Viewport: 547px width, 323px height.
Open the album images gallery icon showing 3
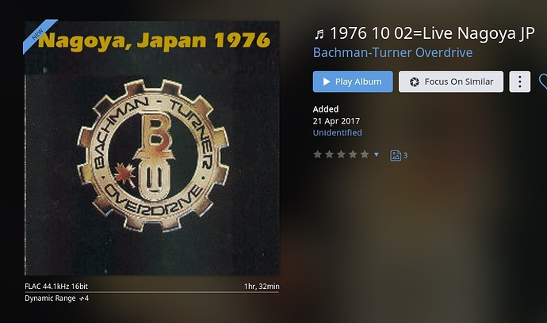pos(399,155)
